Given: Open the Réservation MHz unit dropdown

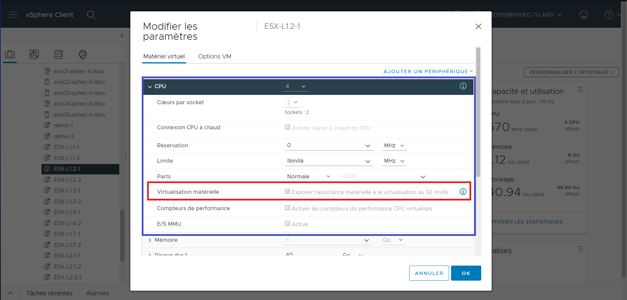Looking at the screenshot, I should click(394, 145).
